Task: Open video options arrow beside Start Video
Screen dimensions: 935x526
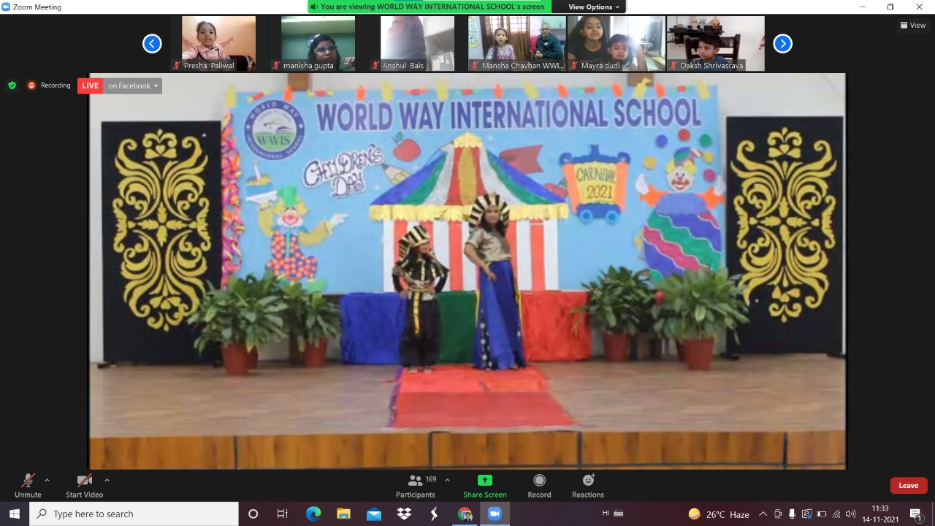Action: pyautogui.click(x=107, y=480)
